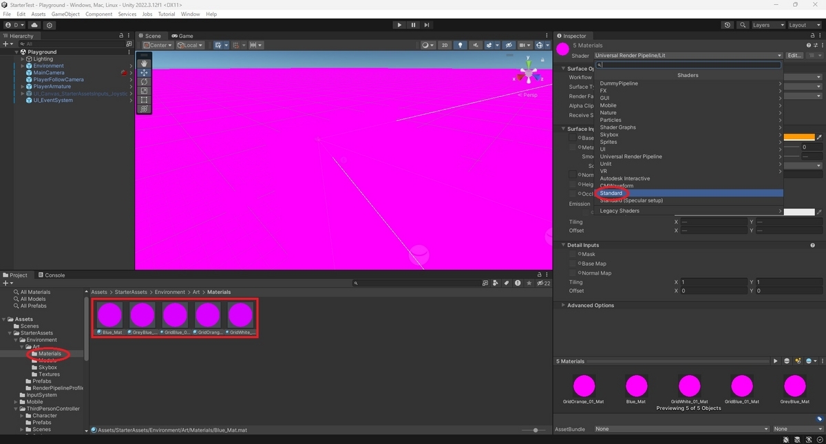
Task: Click the Detail Mask texture slot
Action: click(x=573, y=254)
